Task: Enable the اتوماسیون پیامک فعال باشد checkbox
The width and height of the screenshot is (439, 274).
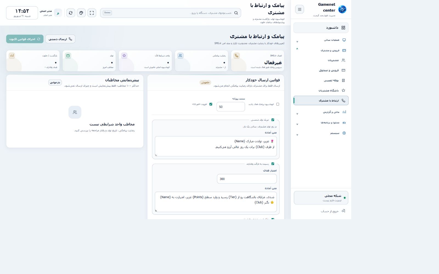Action: pos(278,104)
